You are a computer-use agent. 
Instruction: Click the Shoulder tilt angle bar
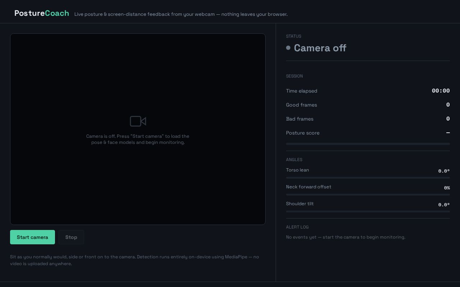[368, 211]
